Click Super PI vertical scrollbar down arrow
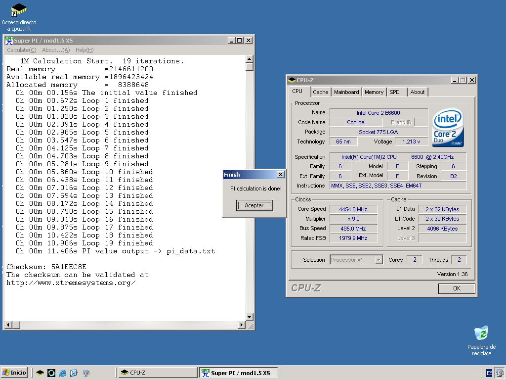Viewport: 506px width, 380px height. click(x=249, y=317)
